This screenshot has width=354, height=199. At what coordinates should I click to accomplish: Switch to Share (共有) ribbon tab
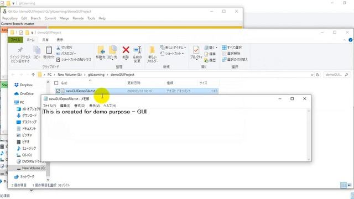point(45,40)
